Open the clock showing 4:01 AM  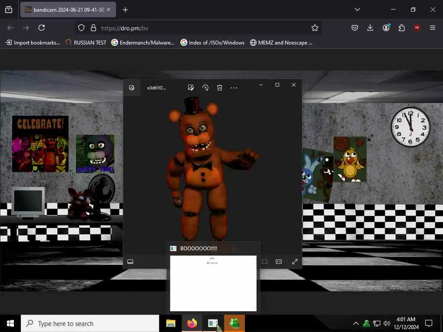406,323
